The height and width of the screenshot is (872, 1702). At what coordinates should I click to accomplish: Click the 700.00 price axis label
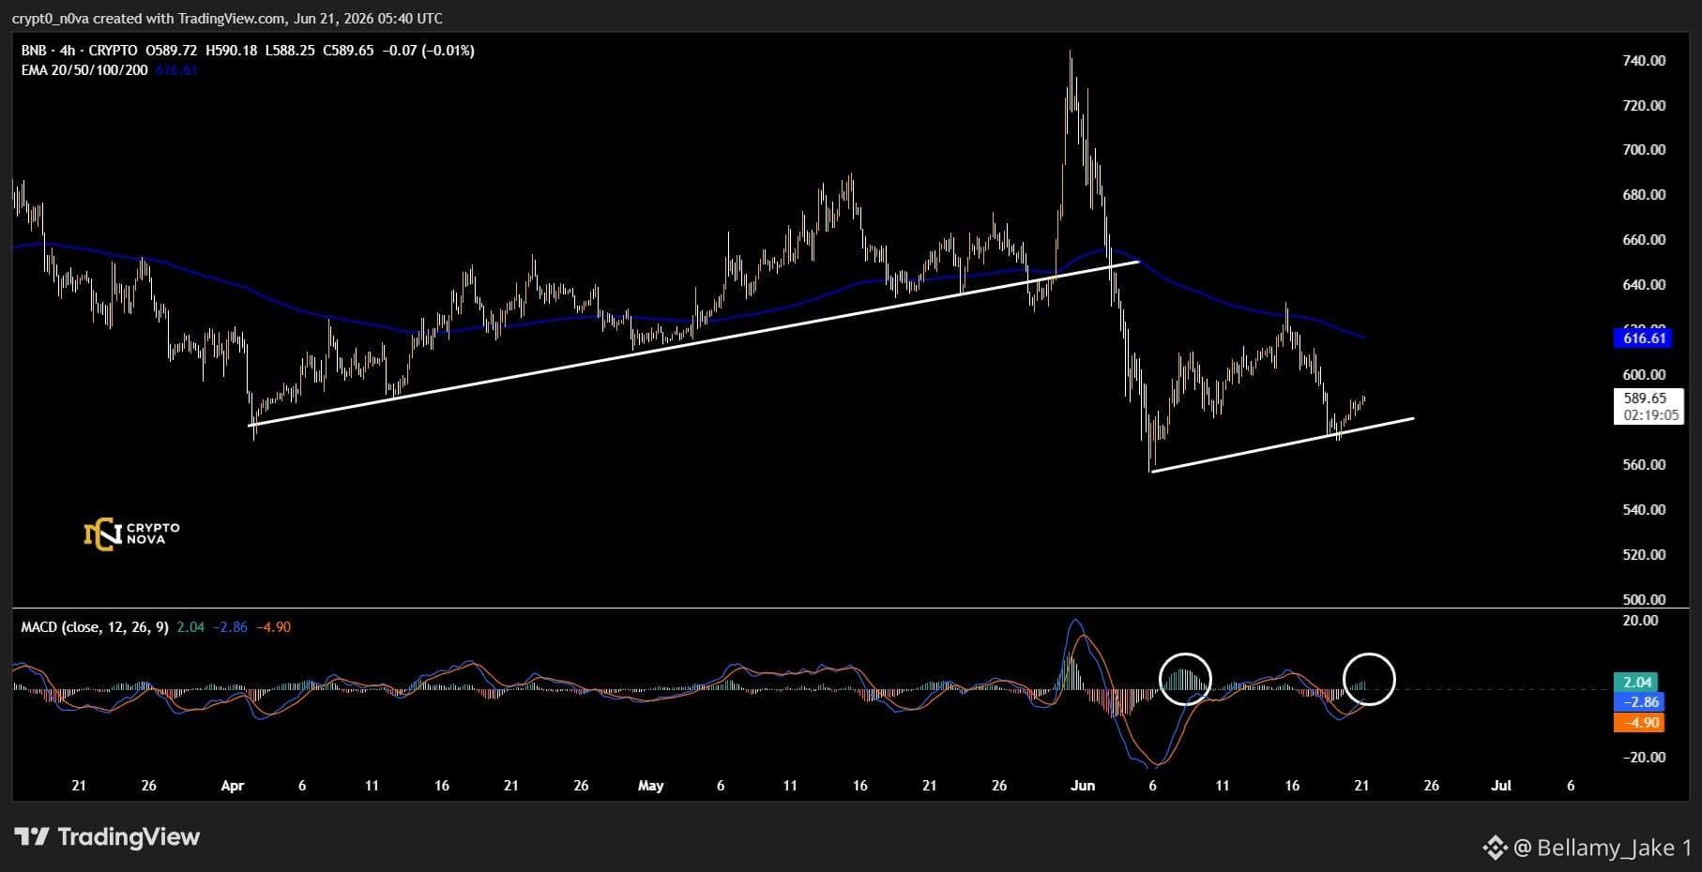pyautogui.click(x=1644, y=149)
